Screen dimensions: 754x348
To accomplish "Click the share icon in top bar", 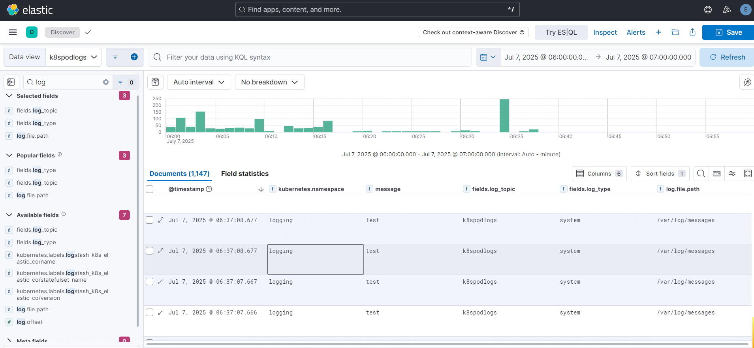I will coord(692,32).
